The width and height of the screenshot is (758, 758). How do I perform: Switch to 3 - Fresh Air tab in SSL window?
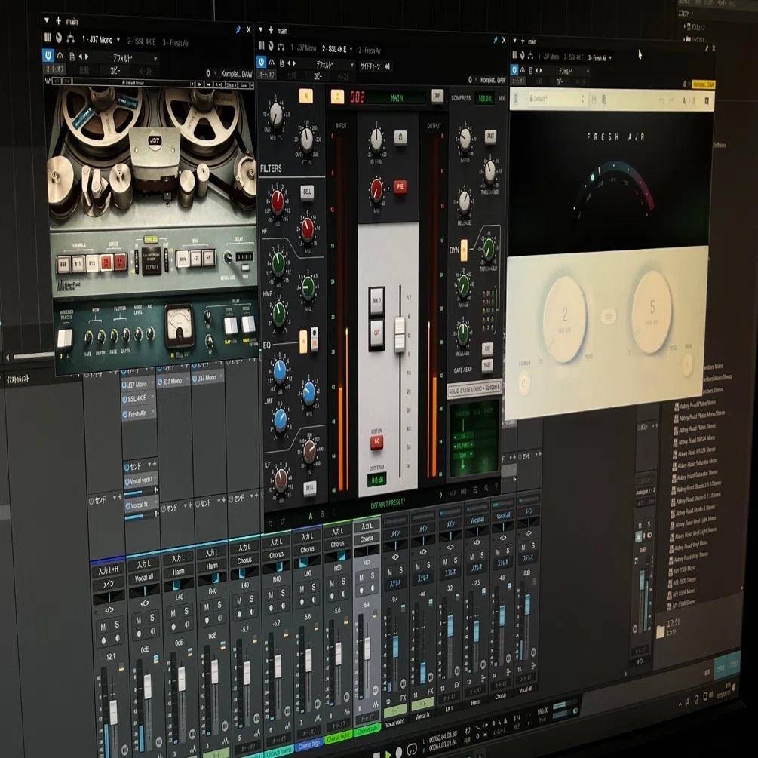[x=370, y=51]
